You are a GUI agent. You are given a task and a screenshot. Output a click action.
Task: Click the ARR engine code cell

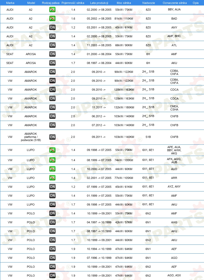point(174,178)
